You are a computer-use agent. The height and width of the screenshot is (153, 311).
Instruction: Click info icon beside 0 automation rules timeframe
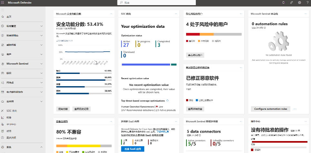tap(265, 28)
